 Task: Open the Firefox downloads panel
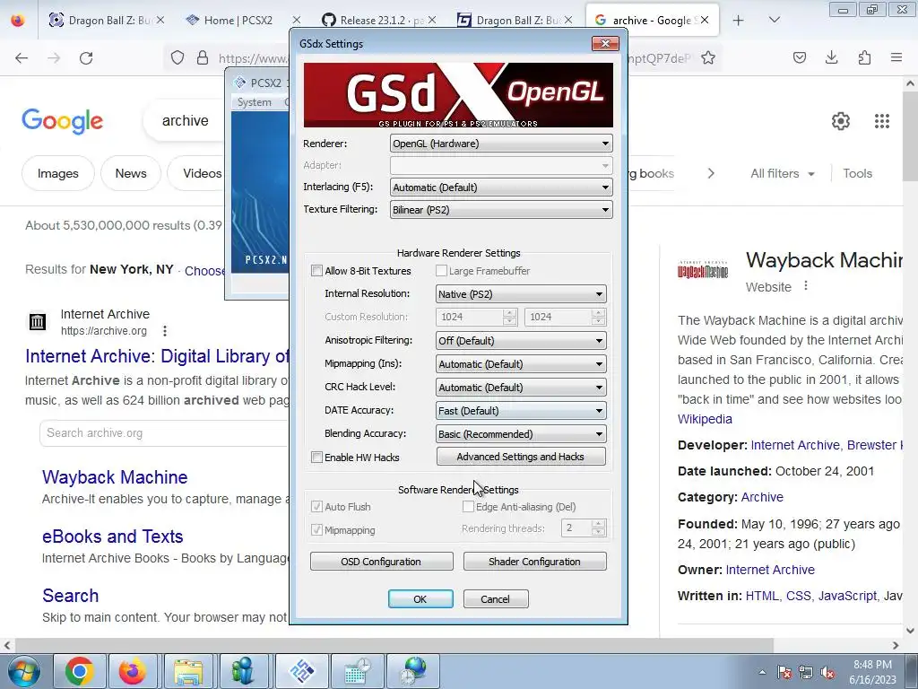tap(831, 57)
